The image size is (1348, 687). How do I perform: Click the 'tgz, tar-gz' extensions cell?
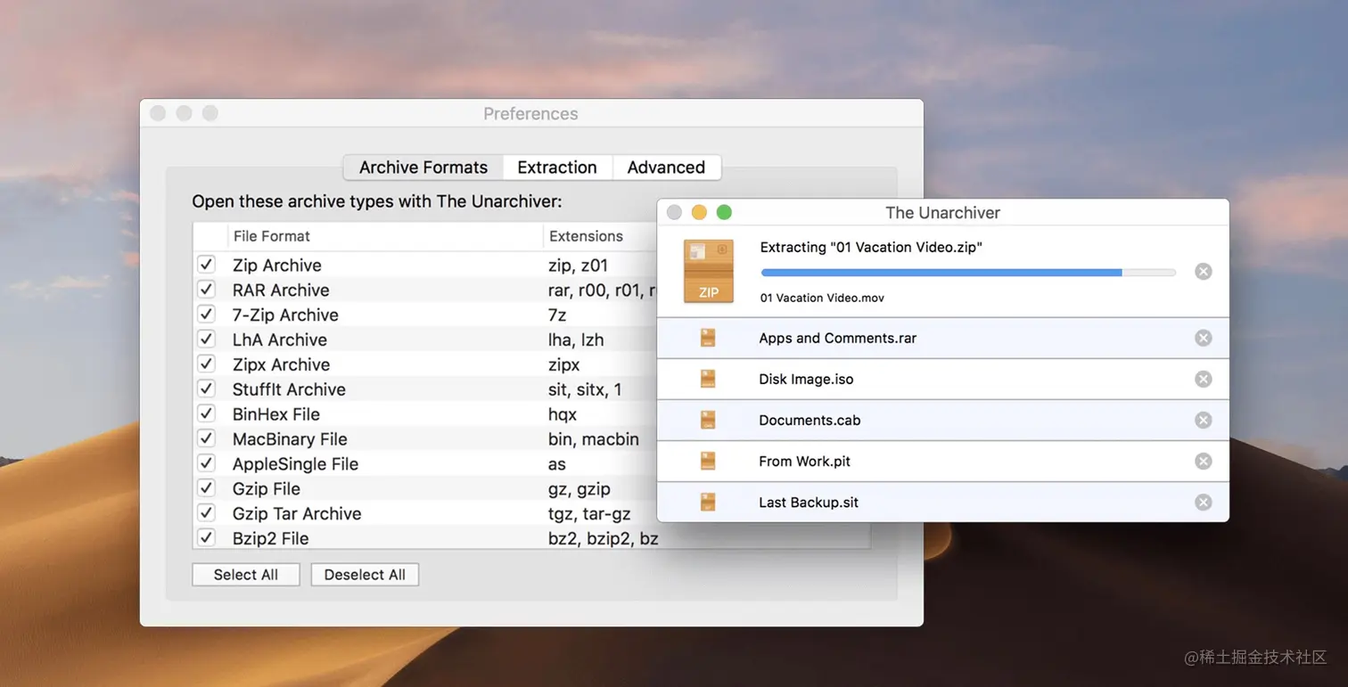(x=589, y=513)
